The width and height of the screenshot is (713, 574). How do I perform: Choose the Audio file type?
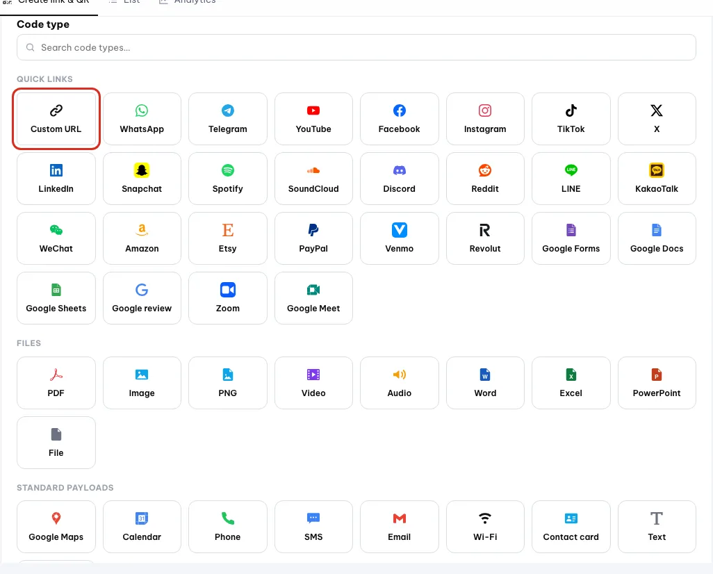pos(400,382)
